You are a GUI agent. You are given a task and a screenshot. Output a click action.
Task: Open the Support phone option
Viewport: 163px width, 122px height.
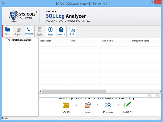click(29, 31)
